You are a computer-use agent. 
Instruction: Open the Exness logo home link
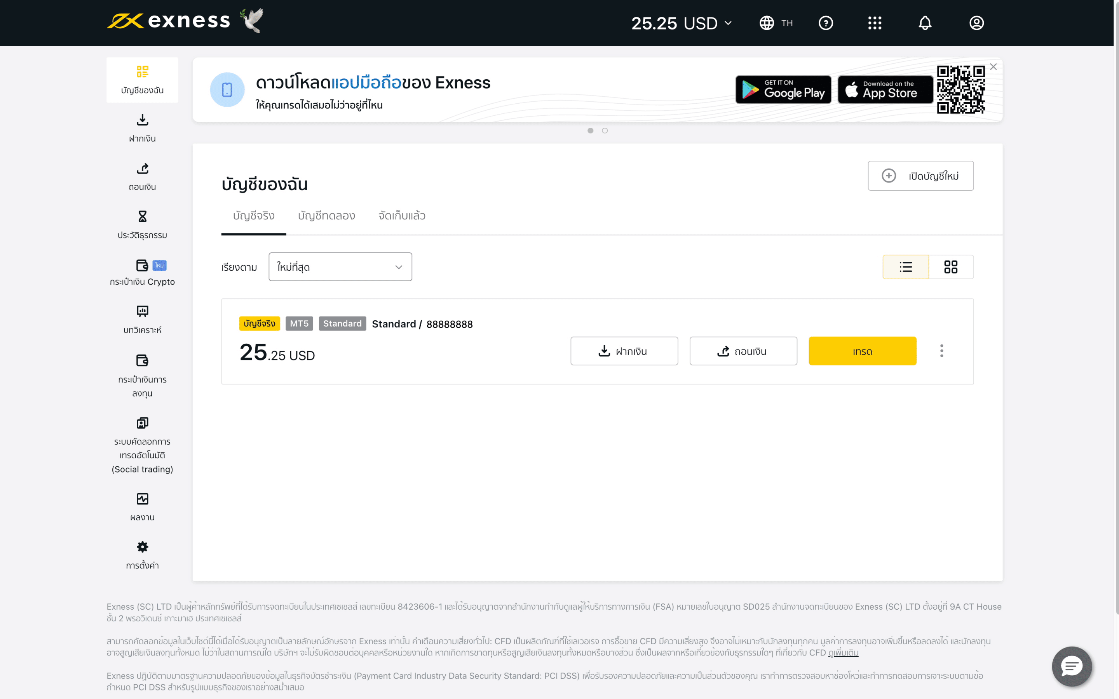coord(168,21)
